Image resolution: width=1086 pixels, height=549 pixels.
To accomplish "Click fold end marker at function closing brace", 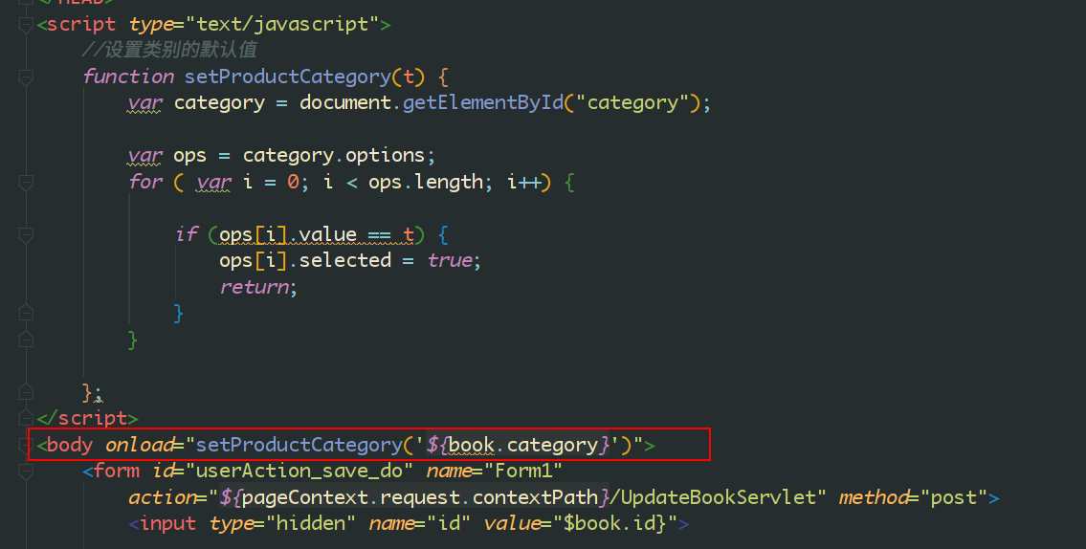I will pyautogui.click(x=26, y=392).
